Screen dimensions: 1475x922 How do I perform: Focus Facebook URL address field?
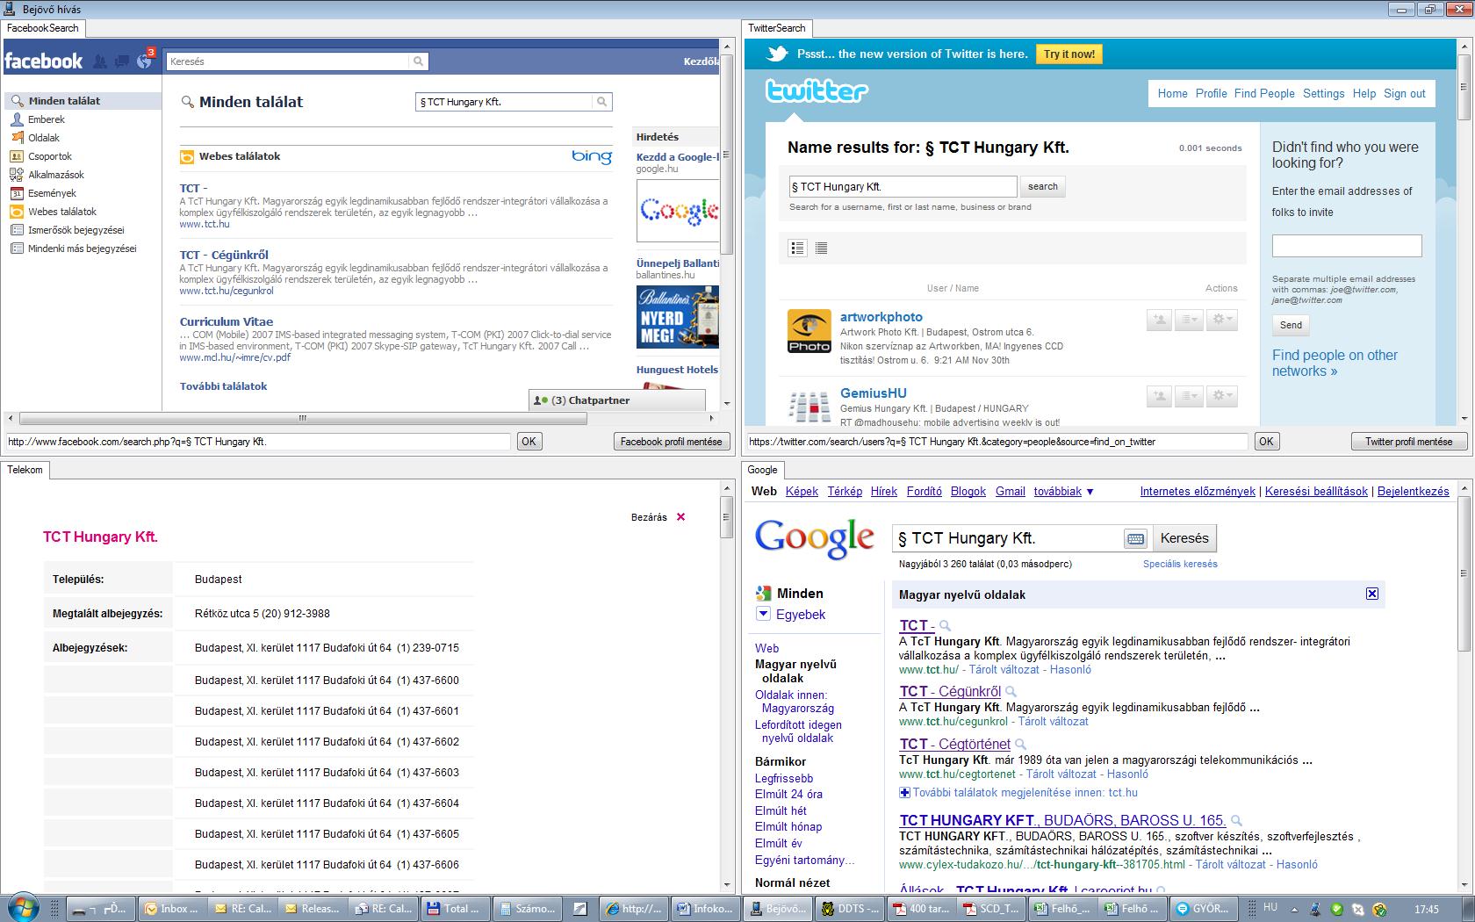pos(258,442)
